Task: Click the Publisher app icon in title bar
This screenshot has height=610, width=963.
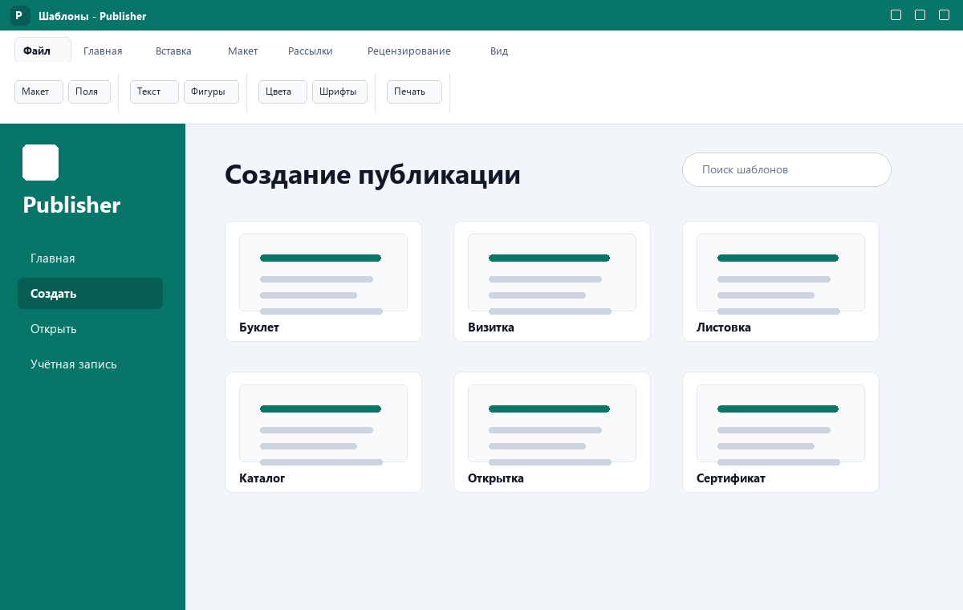Action: pyautogui.click(x=20, y=15)
